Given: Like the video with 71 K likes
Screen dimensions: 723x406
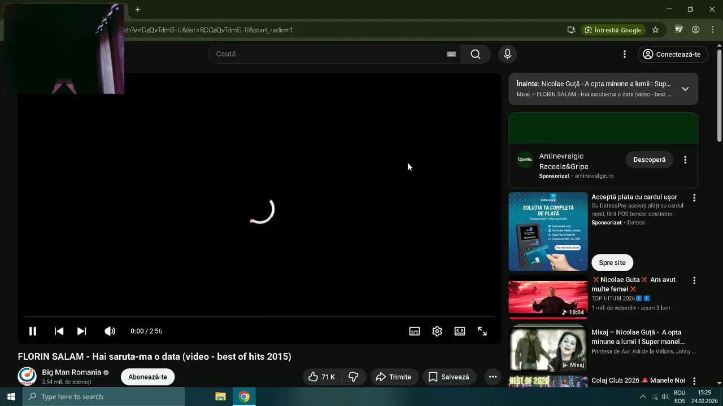Looking at the screenshot, I should 322,377.
